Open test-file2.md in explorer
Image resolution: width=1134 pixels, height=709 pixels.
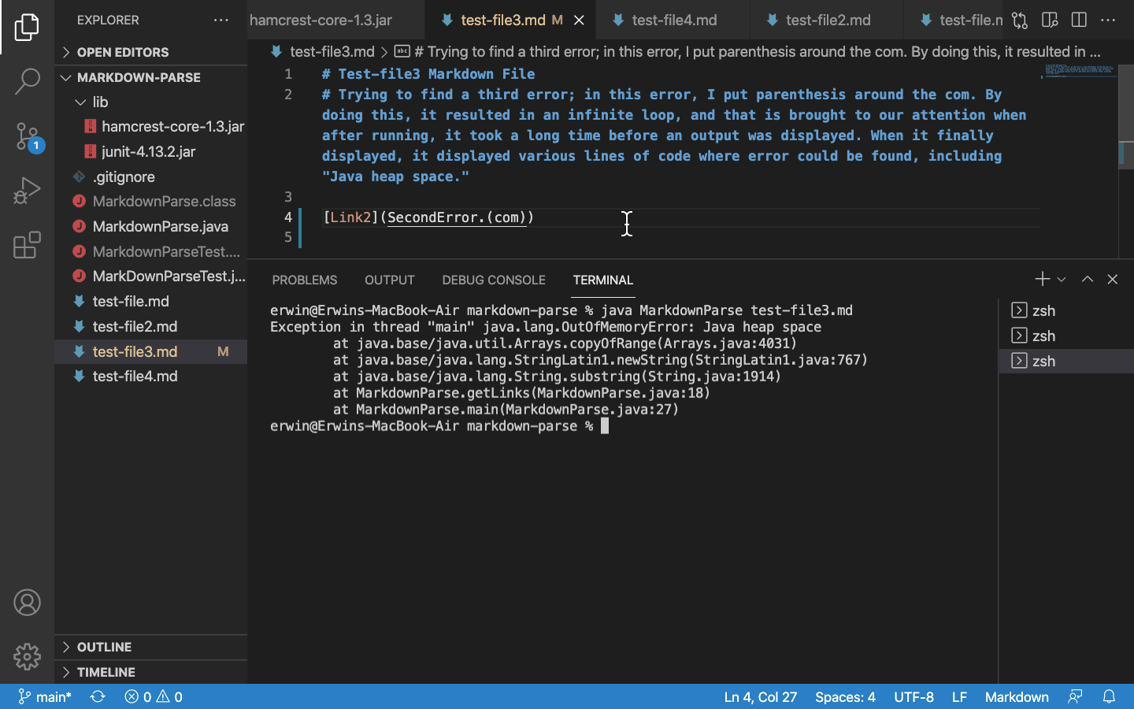(150, 326)
